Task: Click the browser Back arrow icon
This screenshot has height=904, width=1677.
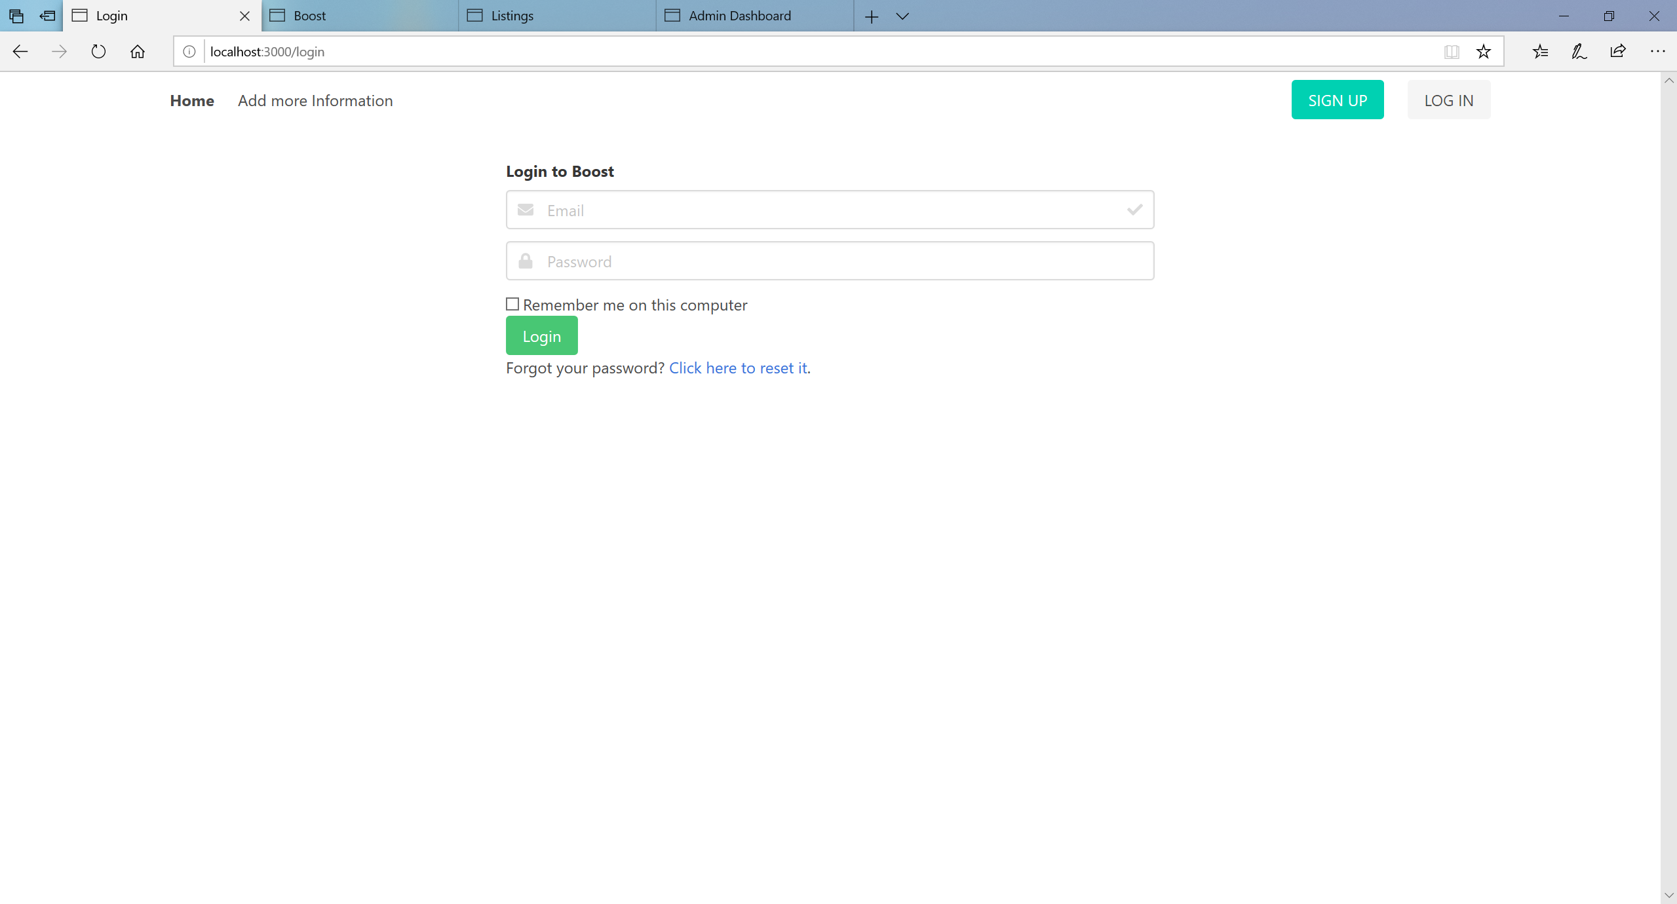Action: [x=20, y=52]
